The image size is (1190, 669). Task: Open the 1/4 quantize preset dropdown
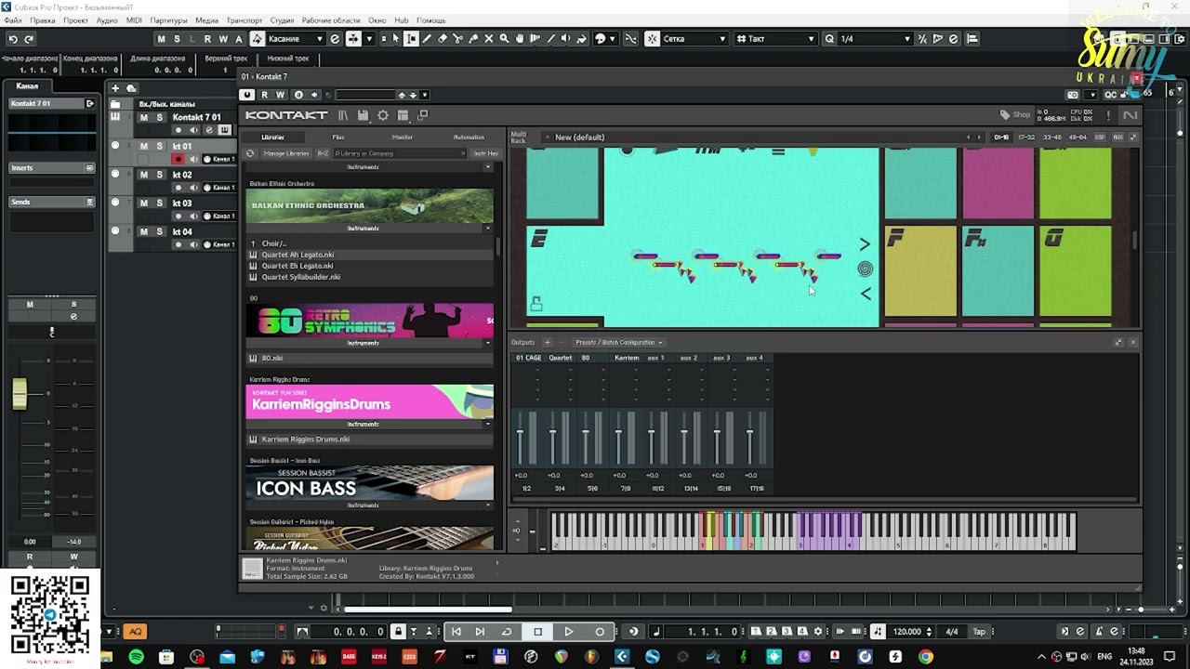pyautogui.click(x=906, y=39)
